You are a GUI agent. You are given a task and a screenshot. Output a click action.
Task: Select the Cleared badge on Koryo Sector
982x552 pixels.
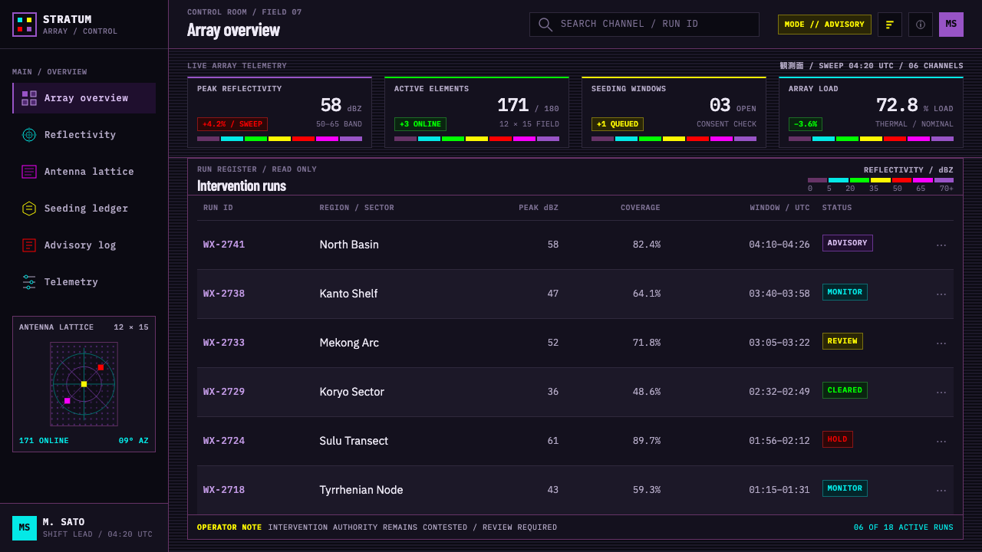845,390
